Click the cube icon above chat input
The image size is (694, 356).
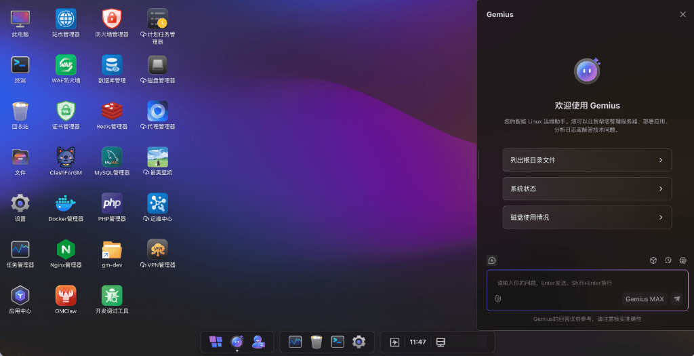(653, 260)
